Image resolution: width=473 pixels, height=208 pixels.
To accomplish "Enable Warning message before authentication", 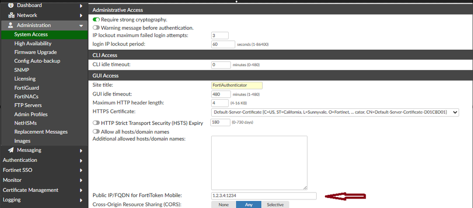I will [x=96, y=28].
